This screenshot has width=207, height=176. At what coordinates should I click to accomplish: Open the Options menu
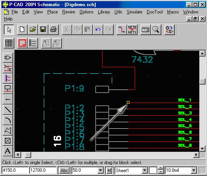click(x=86, y=12)
